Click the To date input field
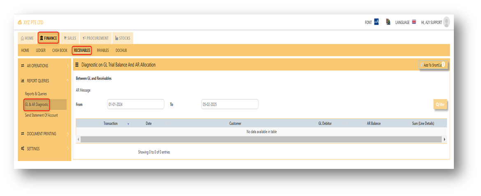 coord(230,104)
